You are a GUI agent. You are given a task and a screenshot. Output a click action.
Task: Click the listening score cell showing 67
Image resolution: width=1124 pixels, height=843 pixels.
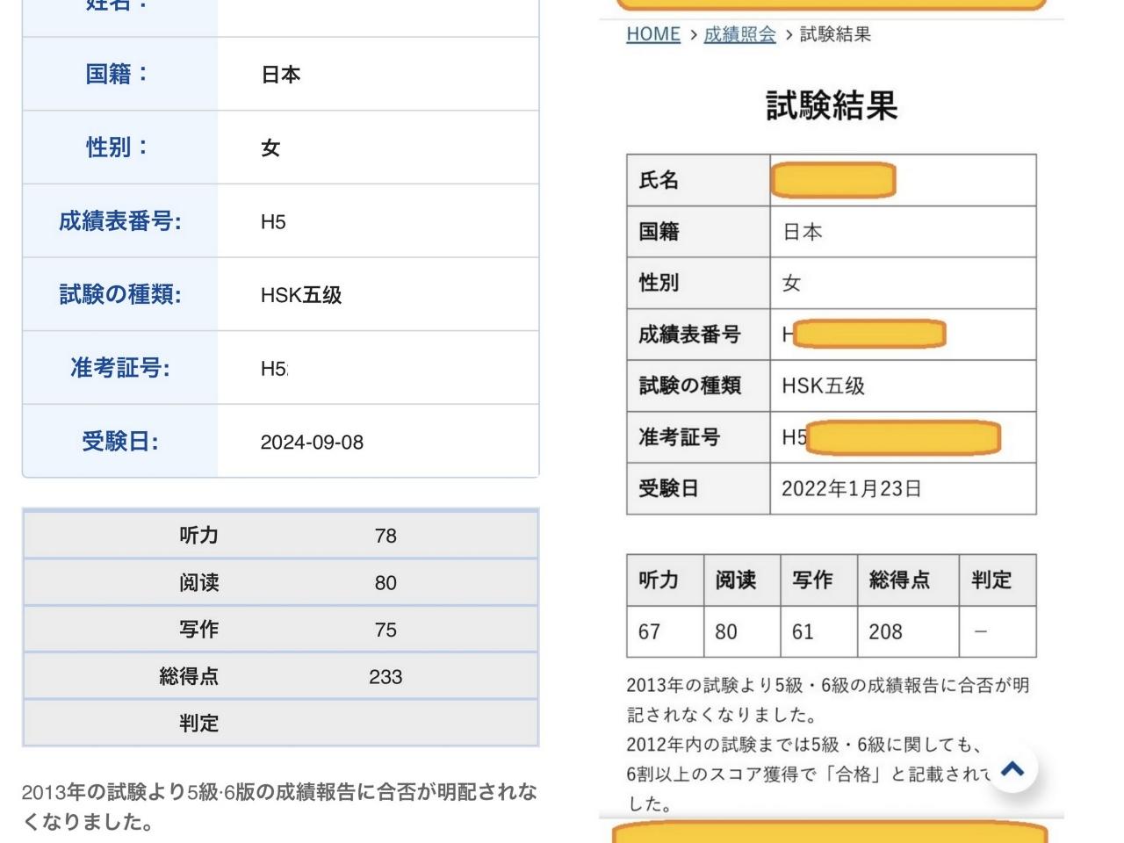[x=649, y=631]
